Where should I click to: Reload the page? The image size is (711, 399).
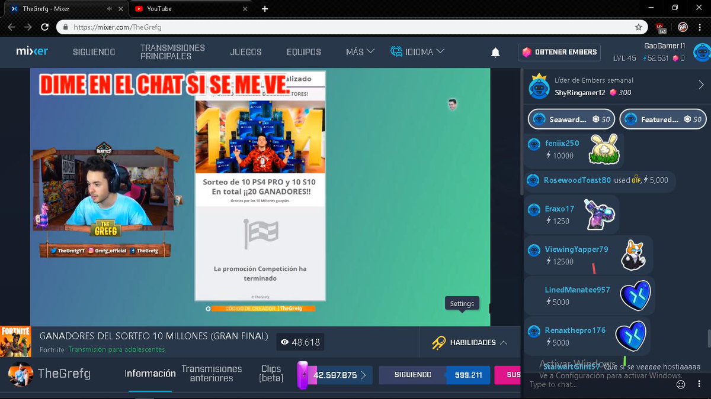click(x=44, y=27)
